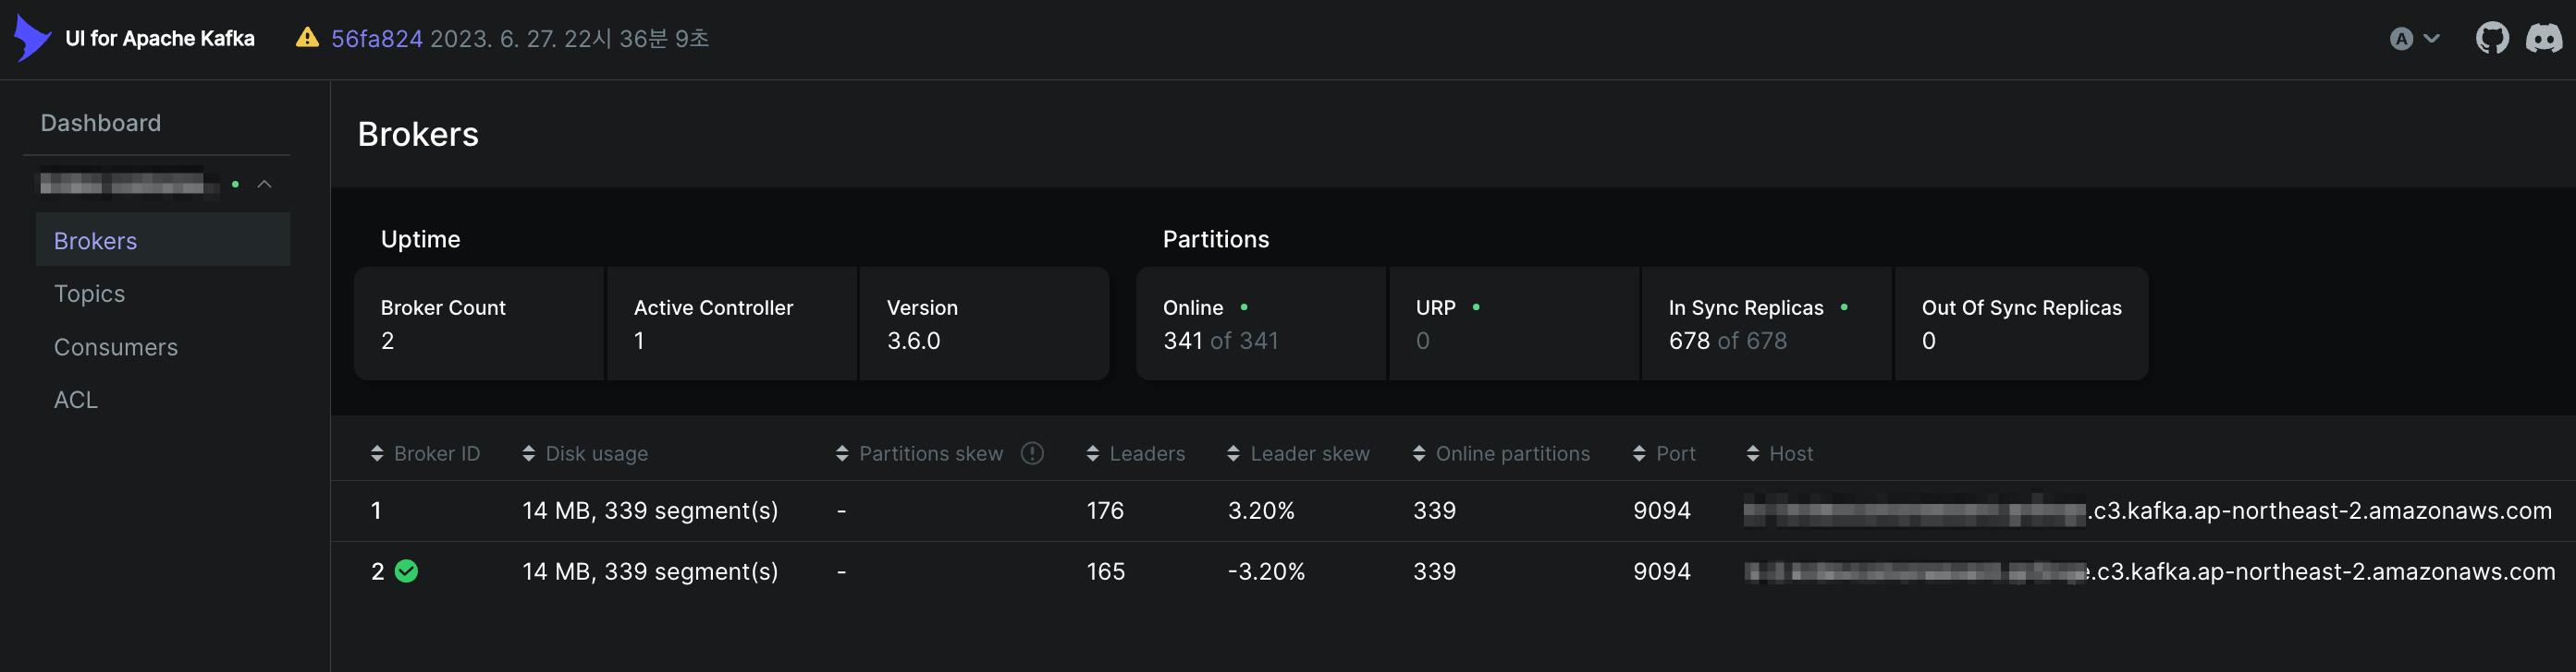This screenshot has width=2576, height=672.
Task: Go to the Dashboard link
Action: pyautogui.click(x=101, y=123)
